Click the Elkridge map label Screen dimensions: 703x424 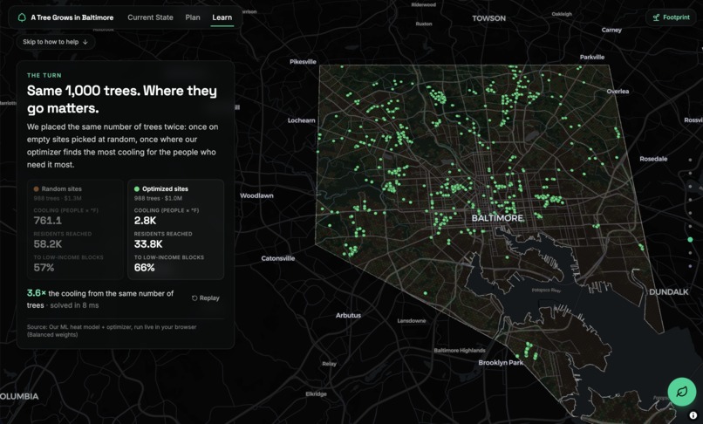(316, 394)
